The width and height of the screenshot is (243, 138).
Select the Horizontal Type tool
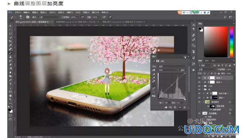[x=10, y=84]
